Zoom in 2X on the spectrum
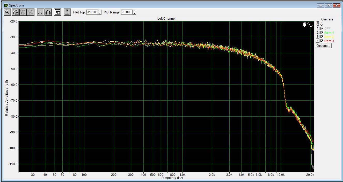This screenshot has width=343, height=182. pos(15,12)
